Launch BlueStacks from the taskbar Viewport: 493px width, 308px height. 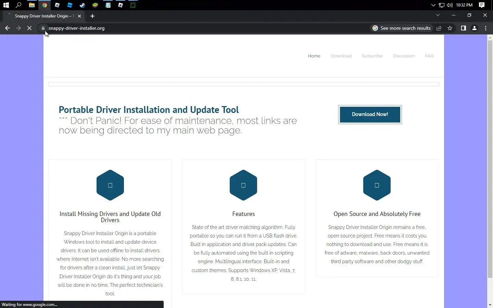click(x=95, y=5)
